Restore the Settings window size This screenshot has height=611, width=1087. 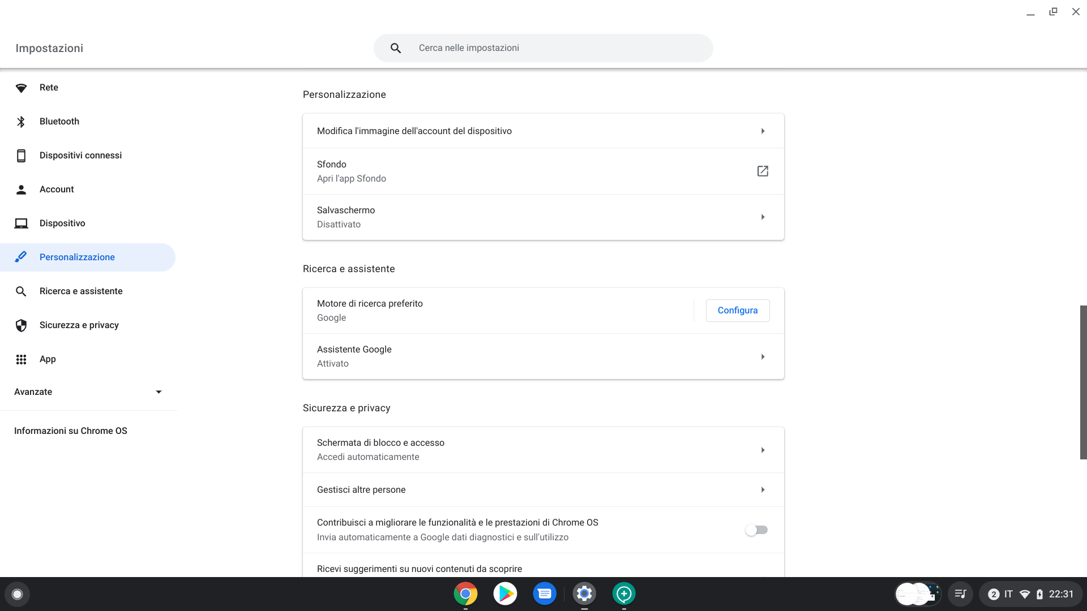1053,12
